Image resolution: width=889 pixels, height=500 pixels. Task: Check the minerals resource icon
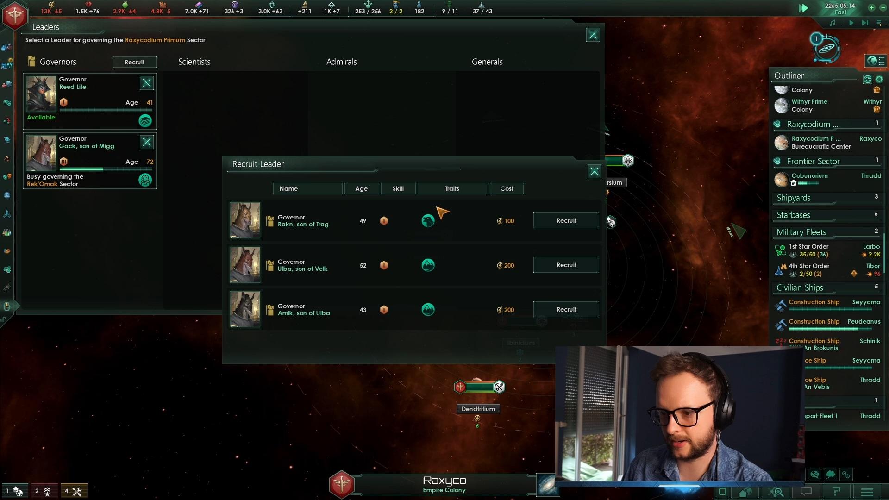[88, 5]
